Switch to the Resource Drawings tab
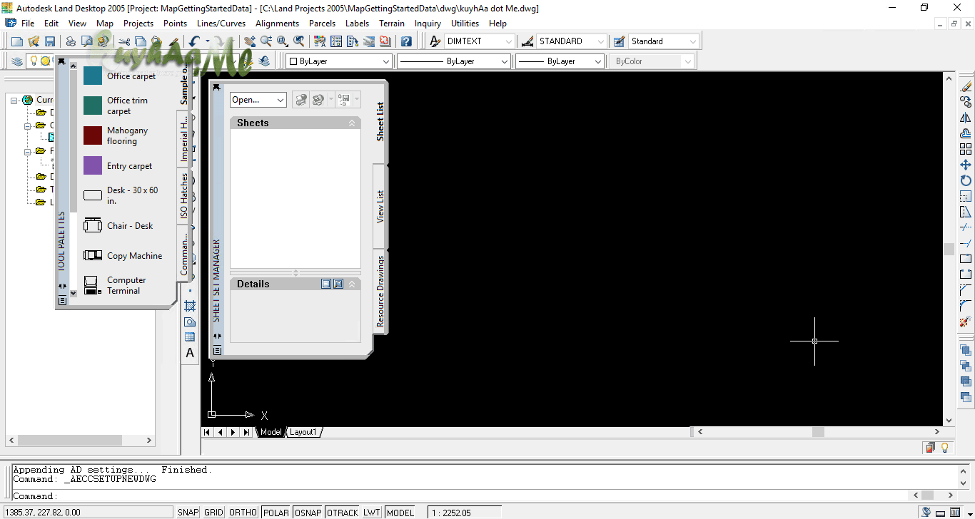 (x=380, y=291)
